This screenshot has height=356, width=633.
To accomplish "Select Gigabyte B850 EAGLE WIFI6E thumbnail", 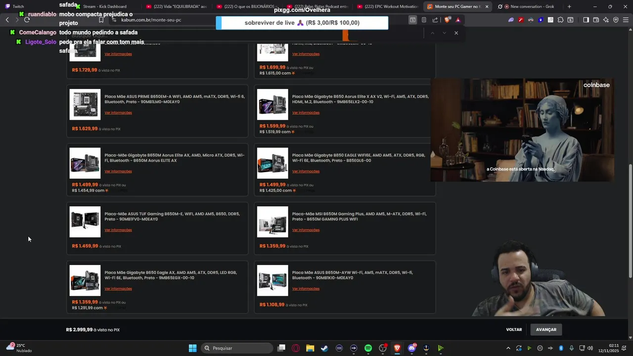I will (x=272, y=163).
